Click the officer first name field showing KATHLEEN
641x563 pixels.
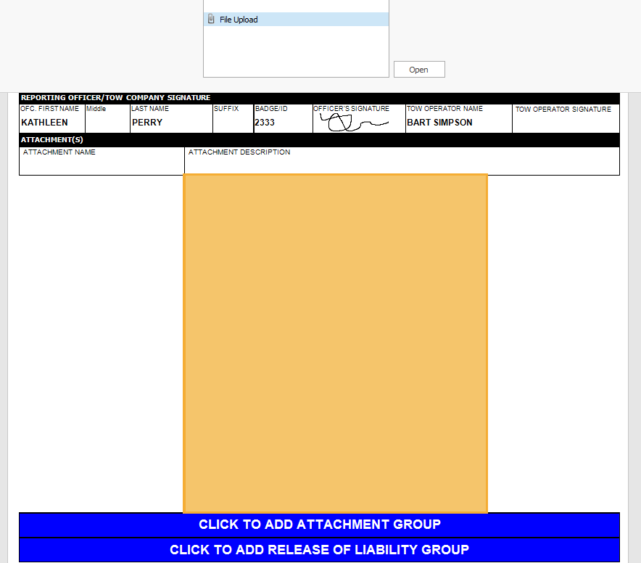point(52,123)
